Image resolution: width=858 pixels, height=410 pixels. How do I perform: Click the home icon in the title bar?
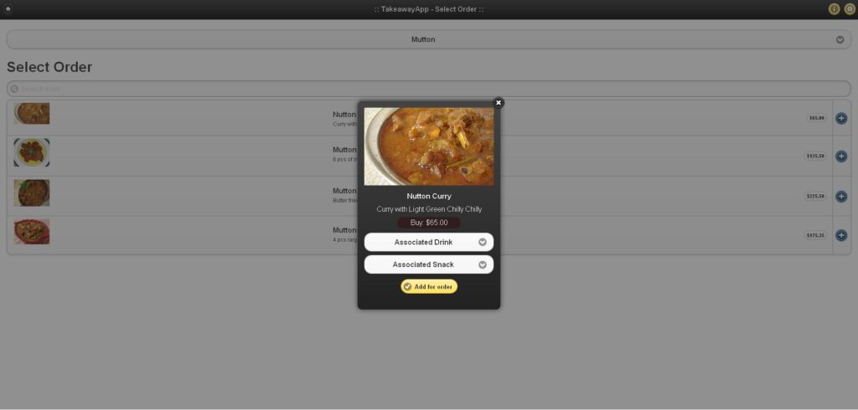click(x=8, y=8)
